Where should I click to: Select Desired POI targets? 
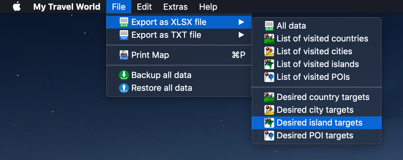(x=317, y=136)
